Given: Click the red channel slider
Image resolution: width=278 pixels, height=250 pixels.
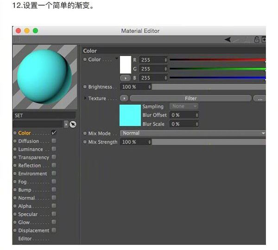Looking at the screenshot, I should click(x=218, y=60).
